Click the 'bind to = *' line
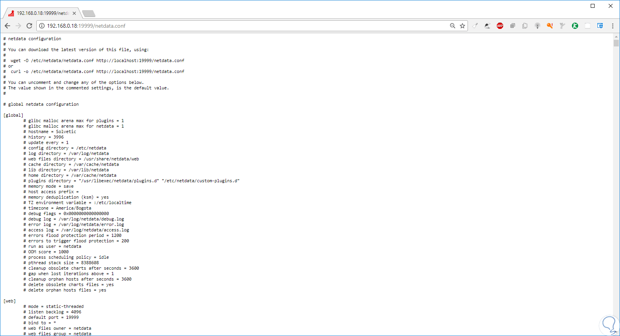 coord(39,323)
